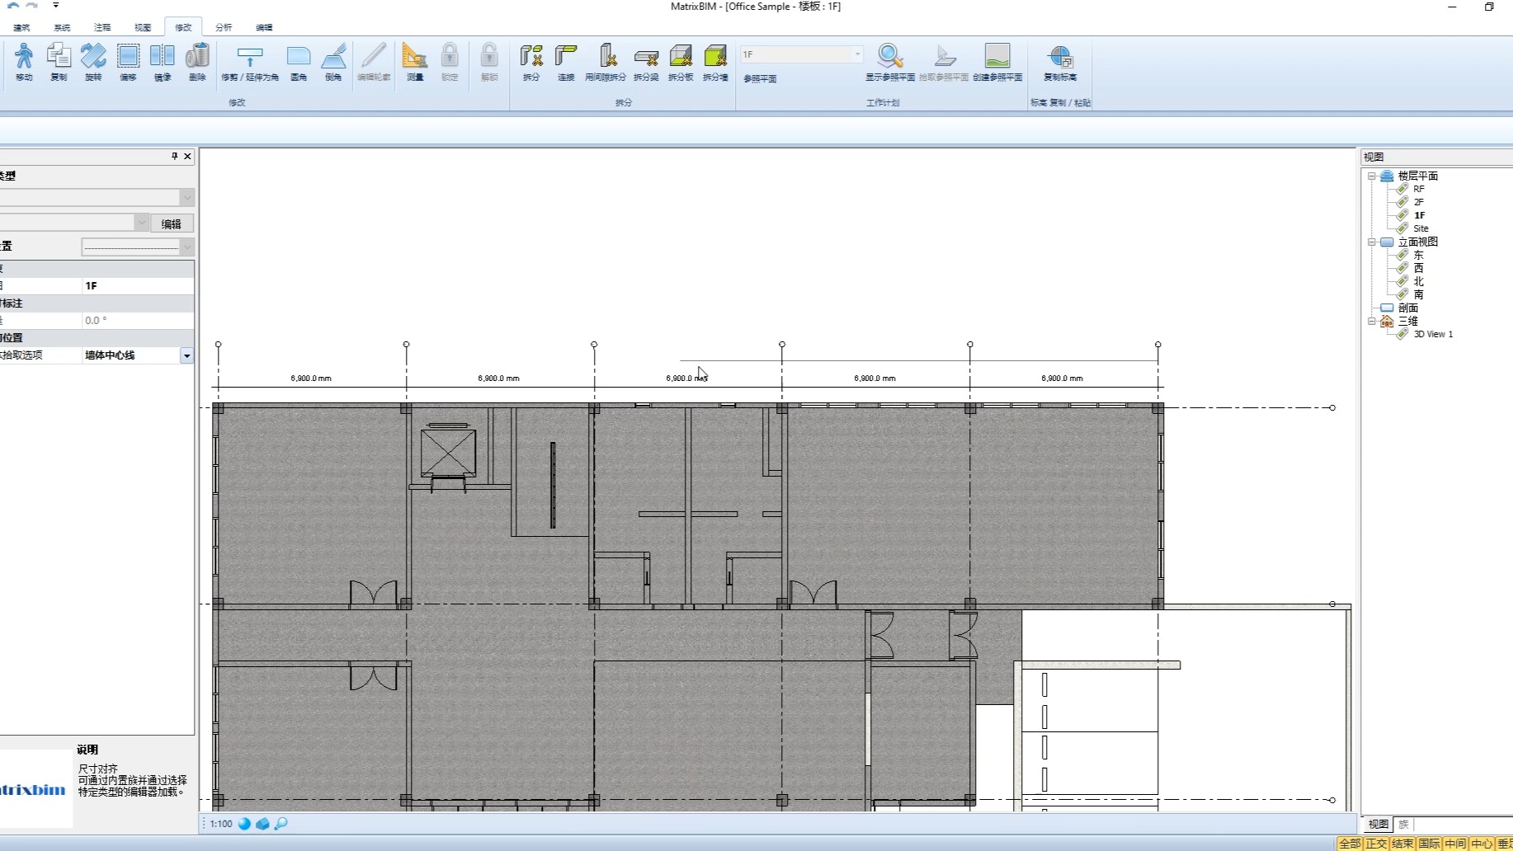Collapse the 三维 tree node

pos(1372,321)
